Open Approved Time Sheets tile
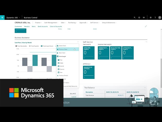 point(128,53)
